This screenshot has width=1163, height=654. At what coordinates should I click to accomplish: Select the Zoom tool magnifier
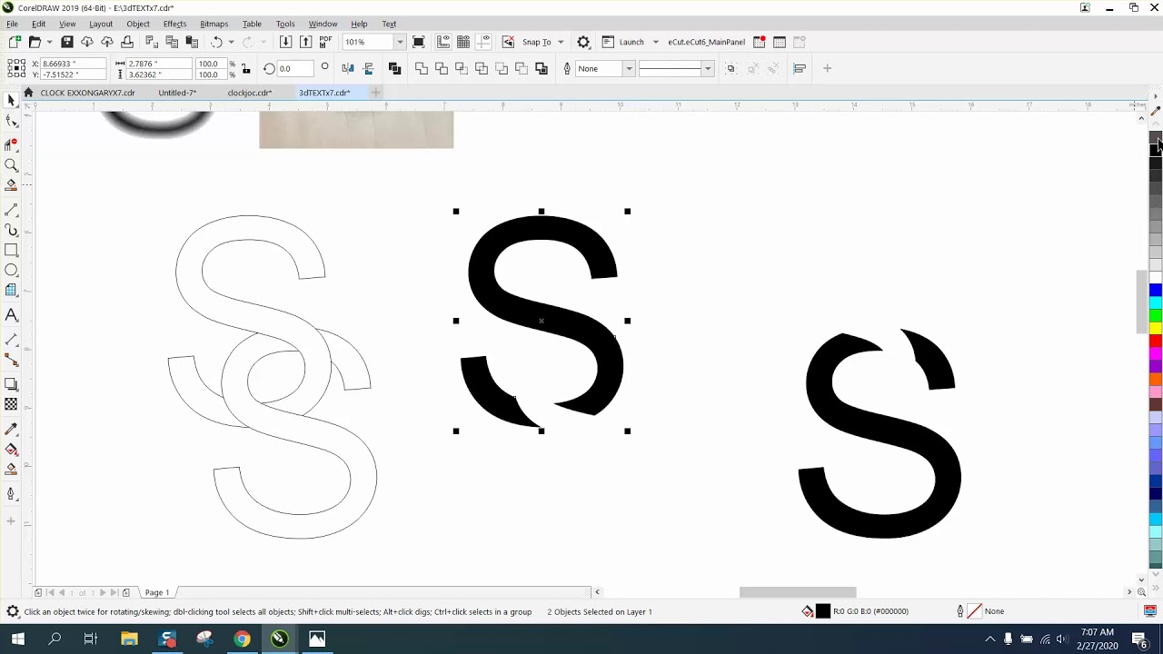pos(11,165)
